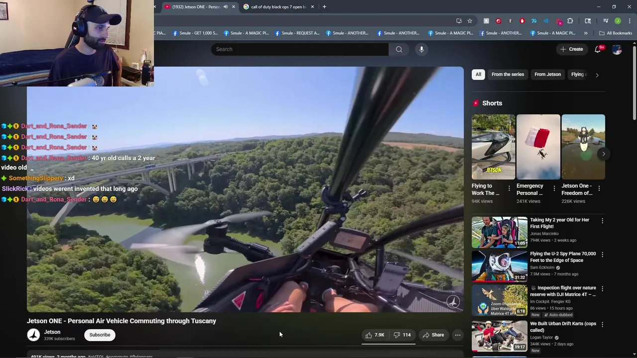This screenshot has height=358, width=637.
Task: Expand hidden bookmarks with the double chevron
Action: tap(586, 33)
